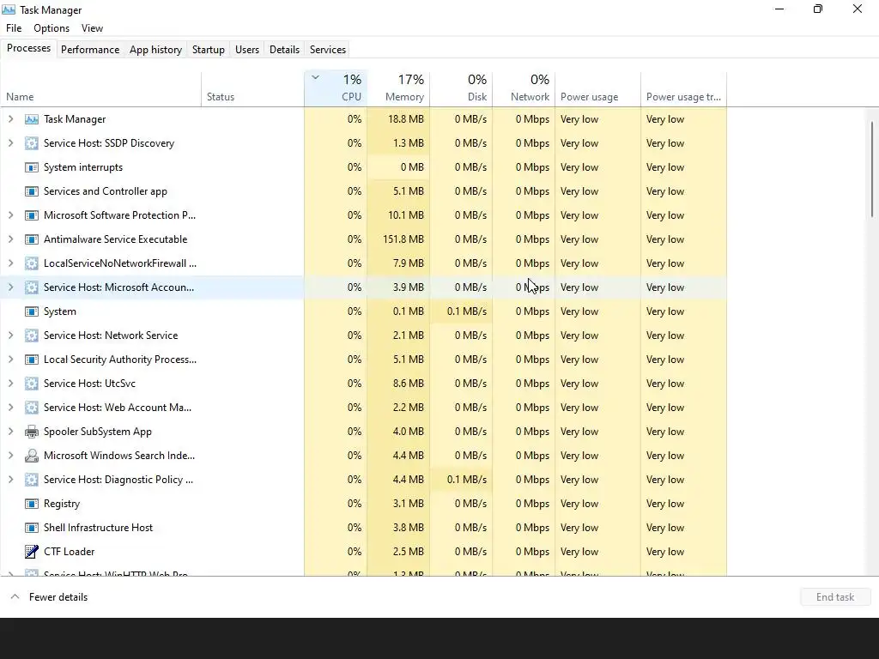Viewport: 879px width, 659px height.
Task: Switch to the Performance tab
Action: click(x=90, y=49)
